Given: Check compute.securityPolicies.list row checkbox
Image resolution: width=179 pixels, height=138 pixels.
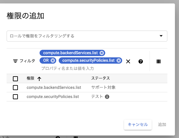Looking at the screenshot, I should [15, 97].
